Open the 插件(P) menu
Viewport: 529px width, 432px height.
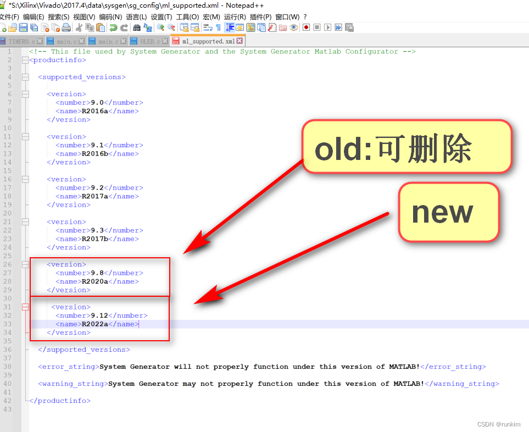pos(260,16)
